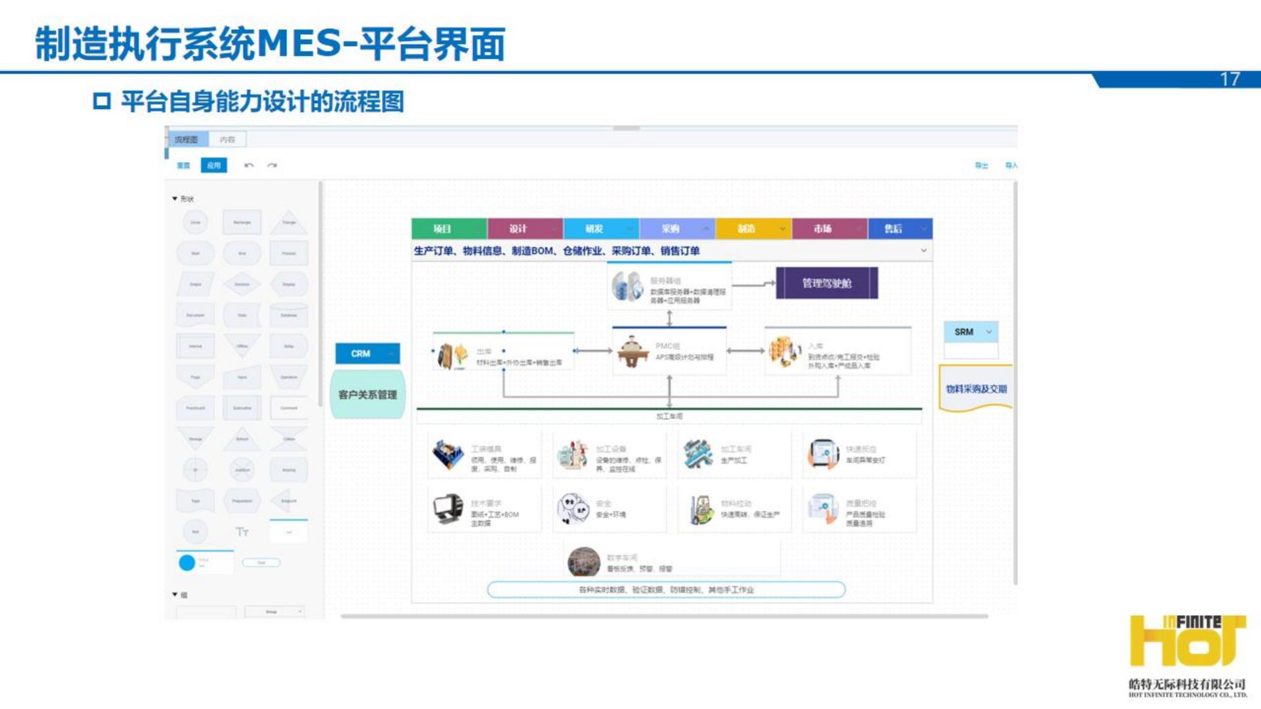1261x709 pixels.
Task: Open the SRM dropdown arrow
Action: pyautogui.click(x=989, y=332)
